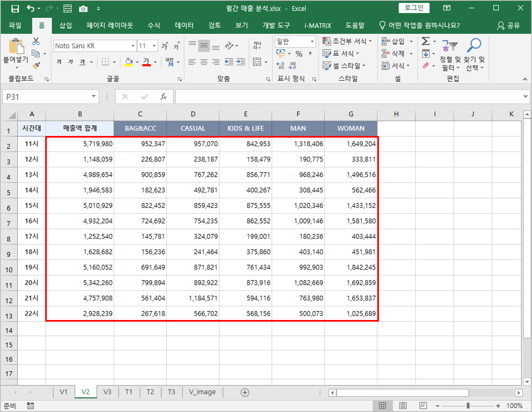Viewport: 532px width, 412px height.
Task: Toggle wrap text option
Action: click(x=257, y=46)
